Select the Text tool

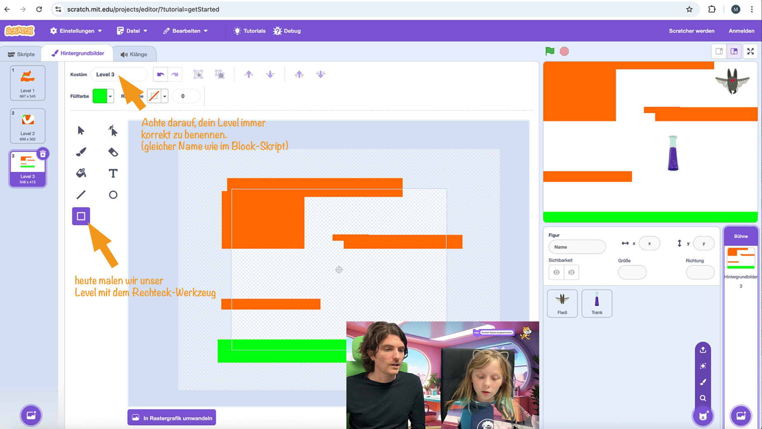pyautogui.click(x=113, y=173)
